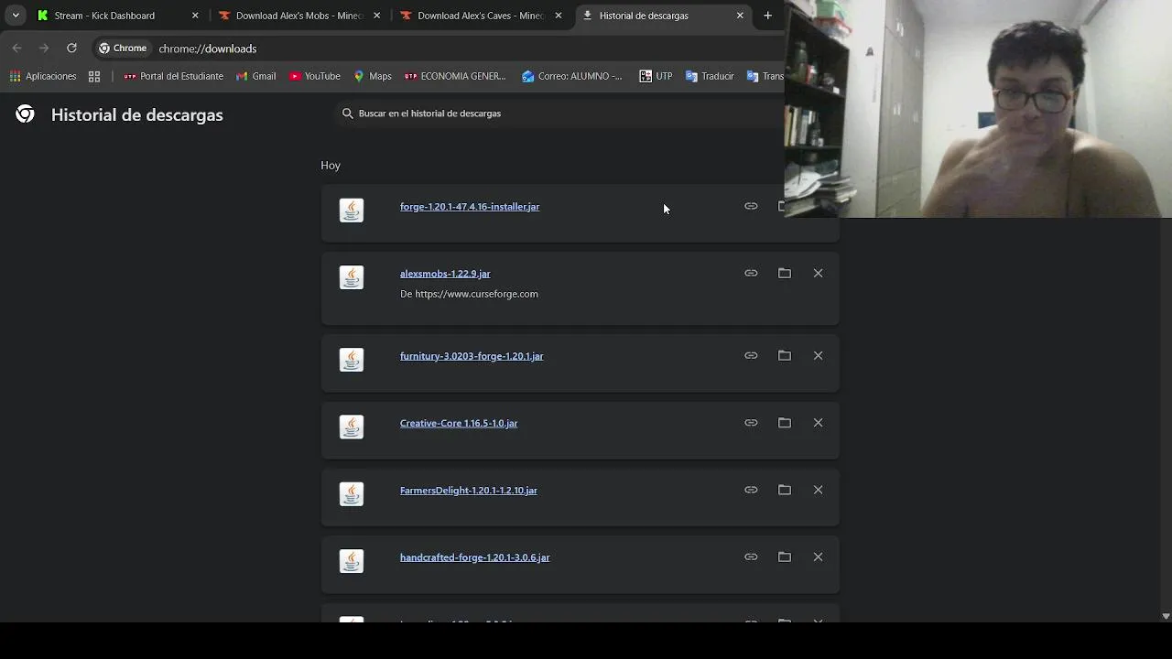The height and width of the screenshot is (659, 1172).
Task: Copy download link for alexsmobs-1.22.9.jar
Action: click(x=751, y=273)
